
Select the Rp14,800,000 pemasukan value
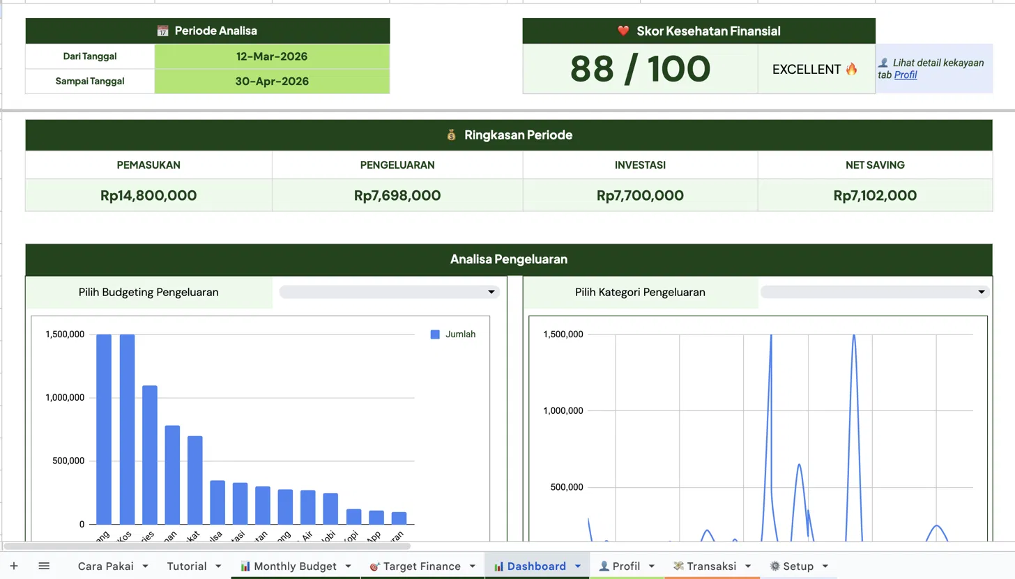coord(148,196)
